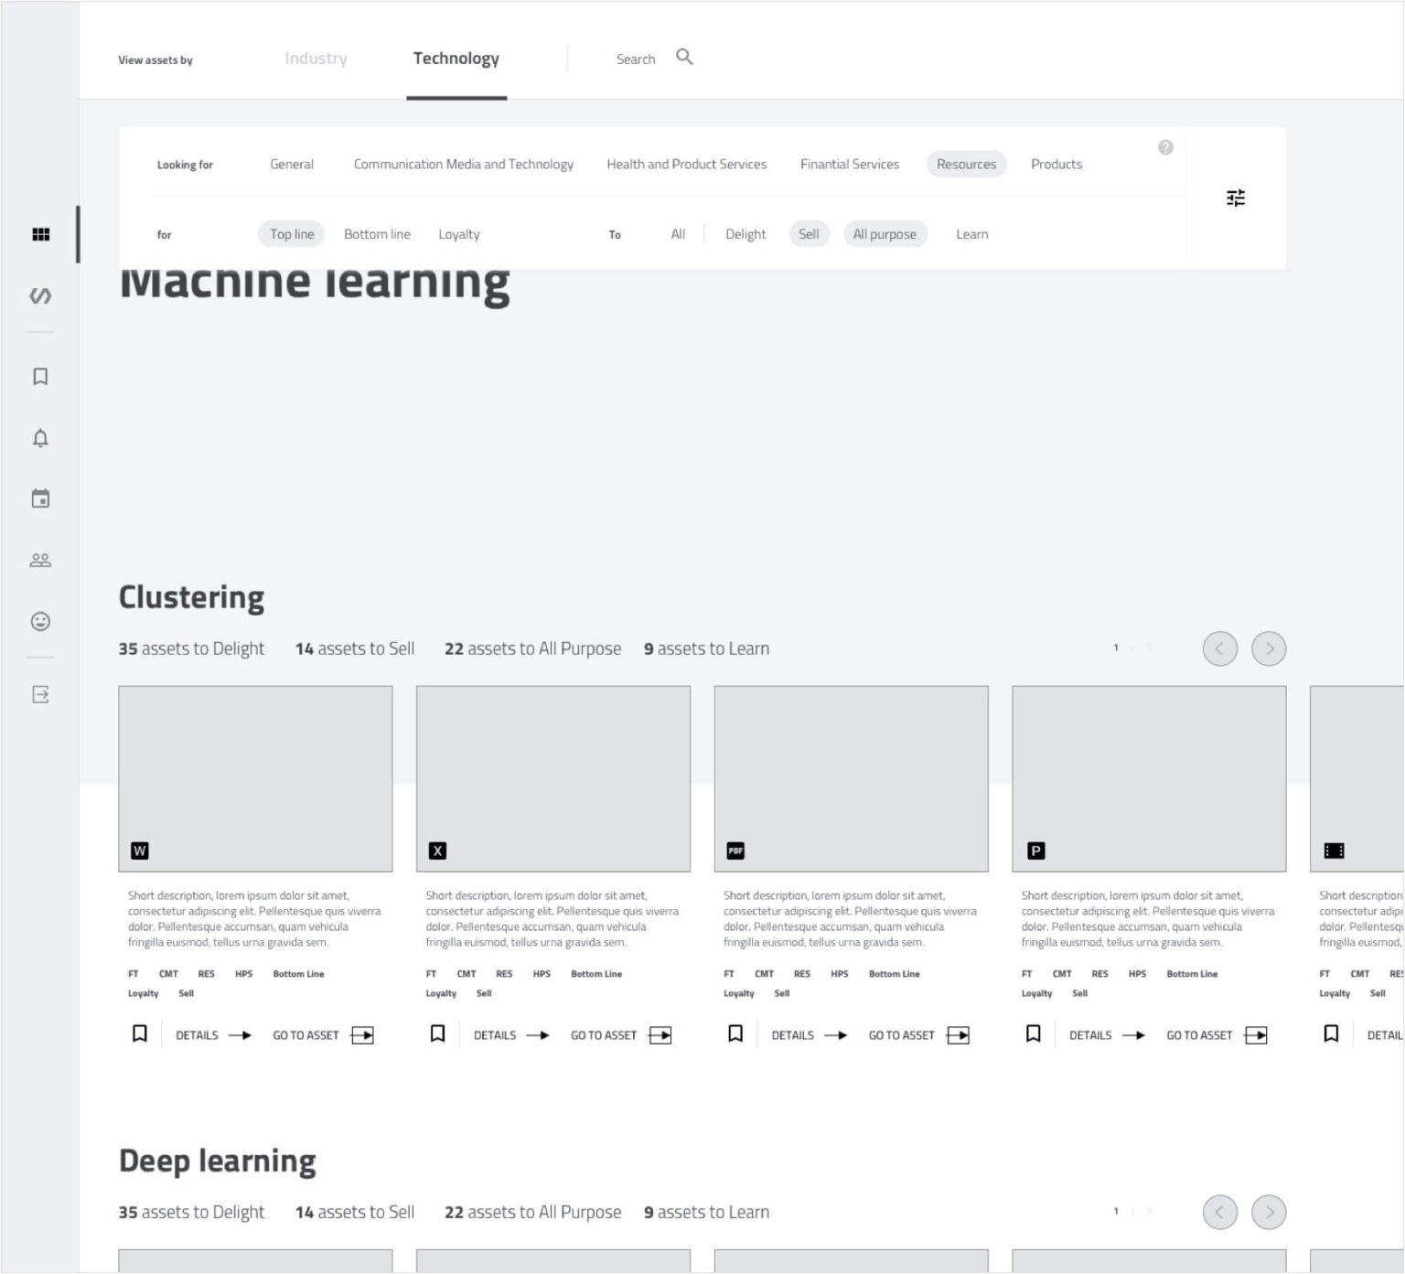Enable the Delight filter option

745,234
